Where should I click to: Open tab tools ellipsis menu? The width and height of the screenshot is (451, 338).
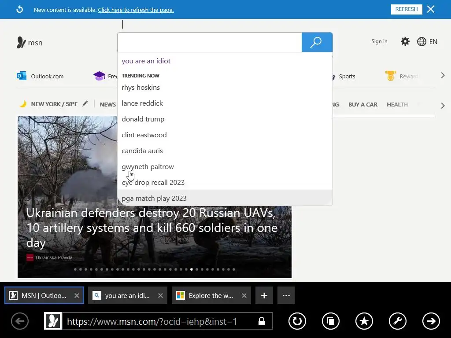[x=286, y=295]
